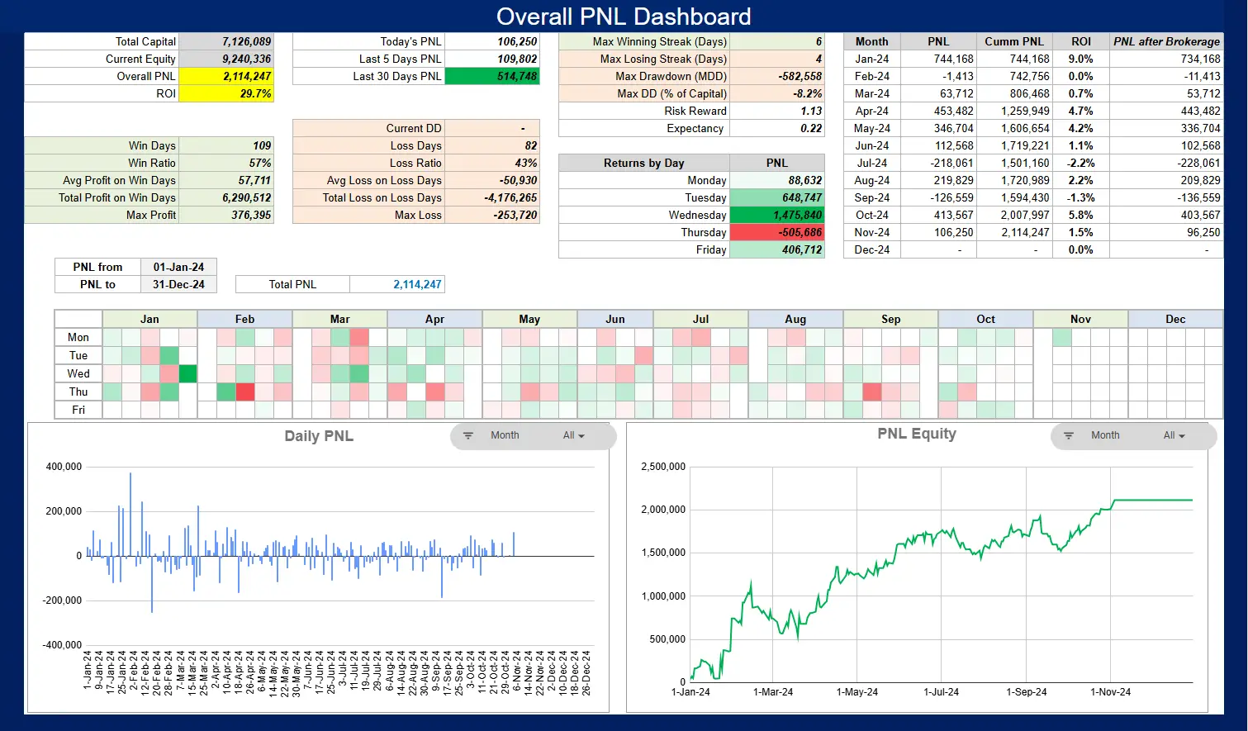Click the Thu row label in heatmap
The image size is (1248, 731).
[x=78, y=392]
